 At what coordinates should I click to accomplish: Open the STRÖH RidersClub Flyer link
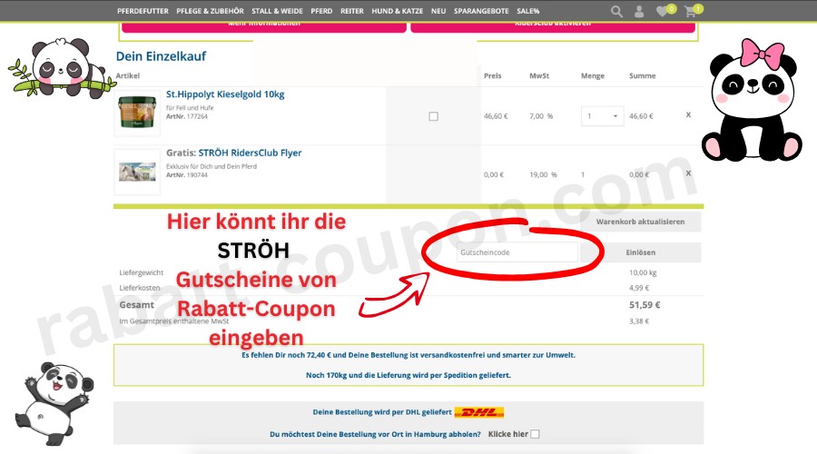click(x=251, y=153)
